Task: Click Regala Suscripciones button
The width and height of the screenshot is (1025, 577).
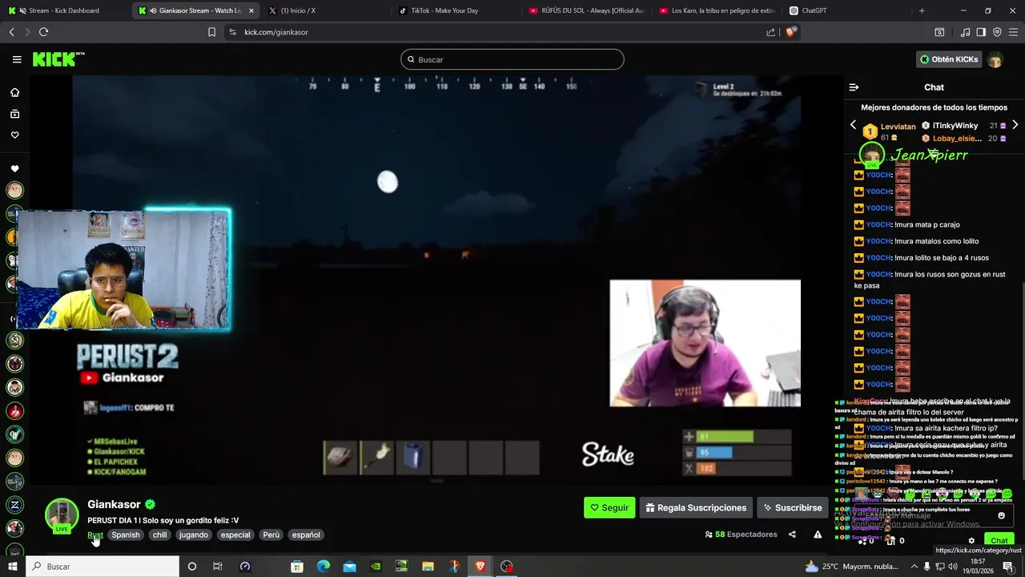Action: point(696,507)
